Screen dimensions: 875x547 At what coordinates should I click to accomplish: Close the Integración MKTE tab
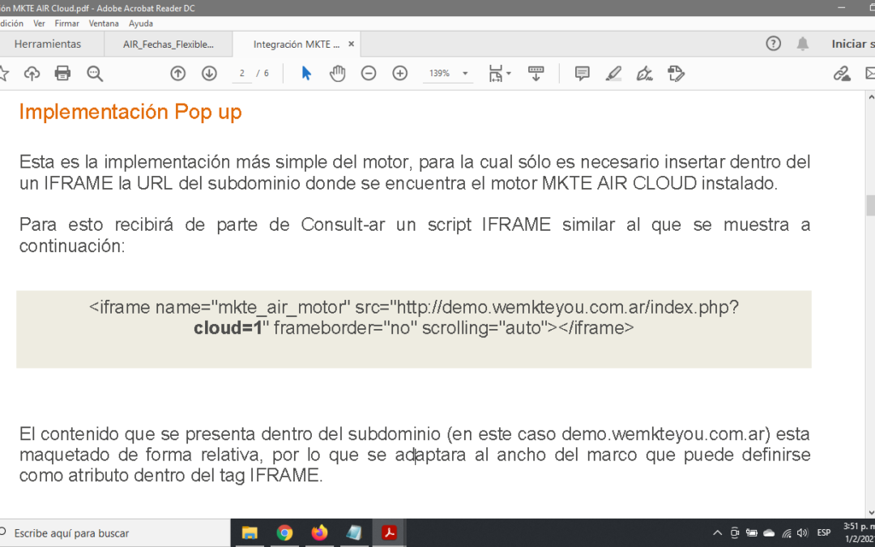pyautogui.click(x=351, y=44)
